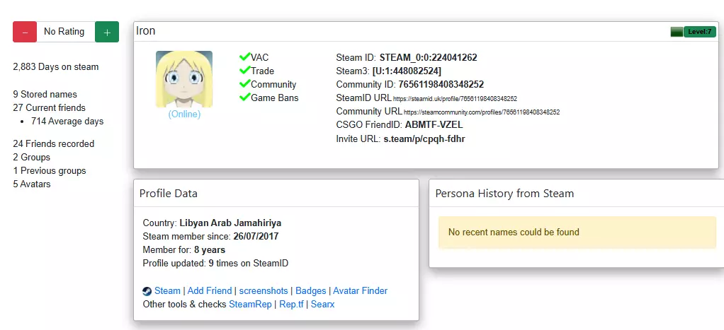Click 714 Average days text
Viewport: 724px width, 330px height.
click(x=67, y=122)
